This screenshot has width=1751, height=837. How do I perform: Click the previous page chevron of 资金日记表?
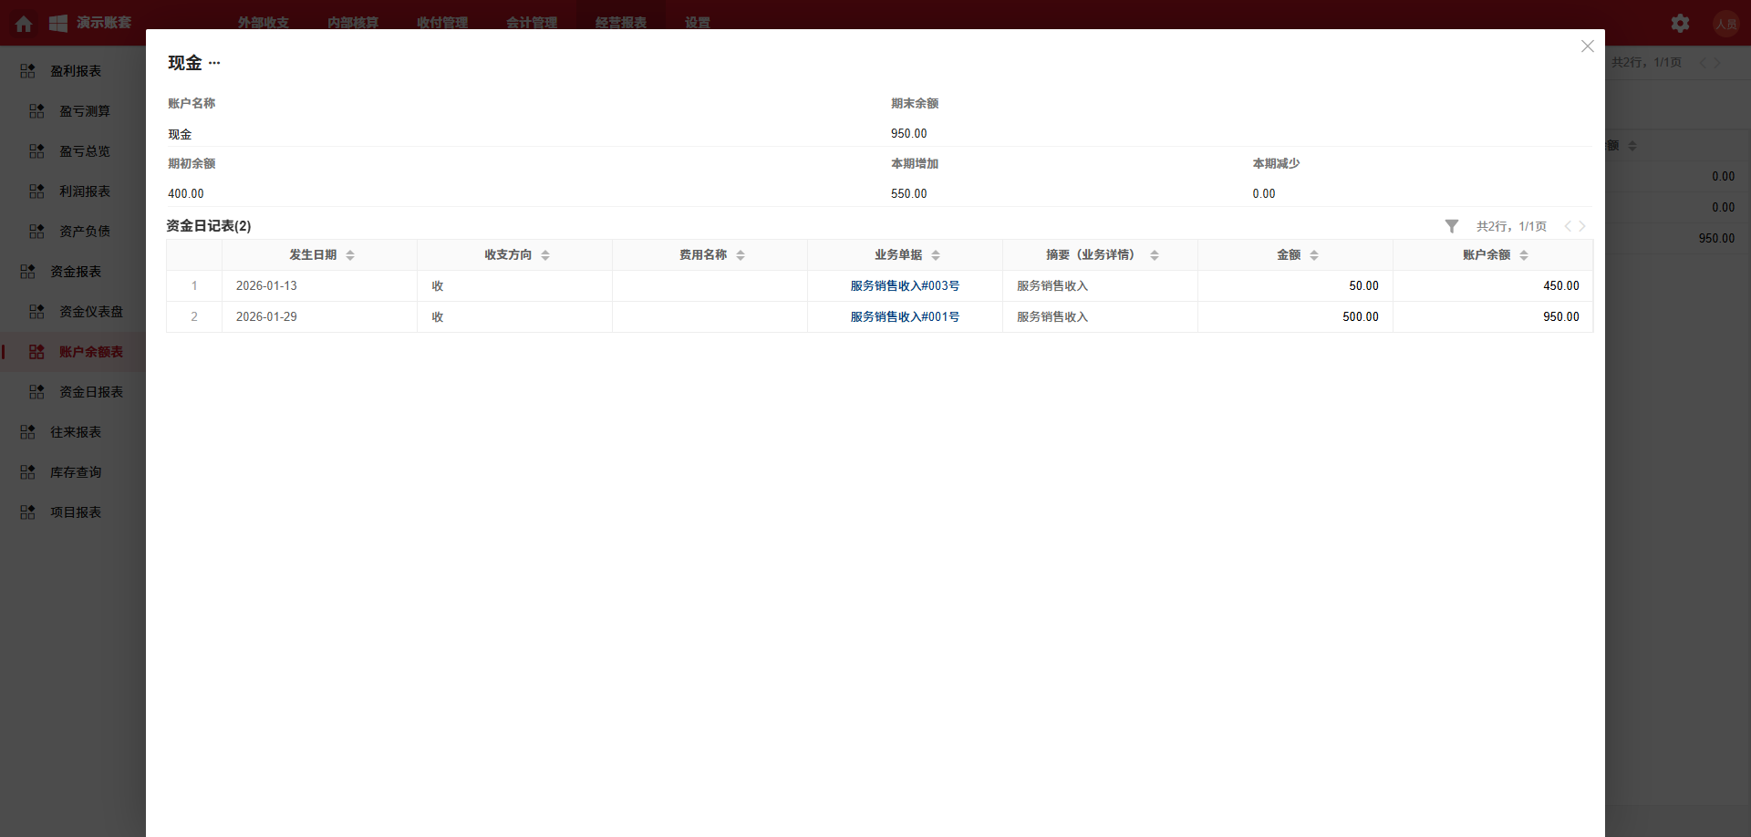click(1567, 225)
